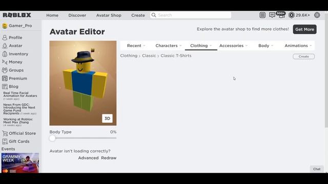Click the Redraw link
The height and width of the screenshot is (184, 328).
(x=109, y=158)
